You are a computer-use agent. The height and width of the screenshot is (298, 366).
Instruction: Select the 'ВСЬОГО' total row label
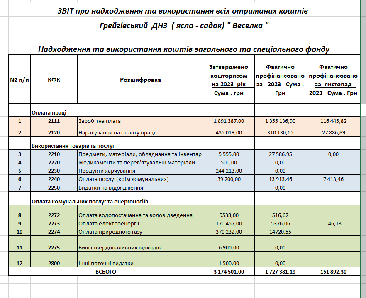click(106, 271)
